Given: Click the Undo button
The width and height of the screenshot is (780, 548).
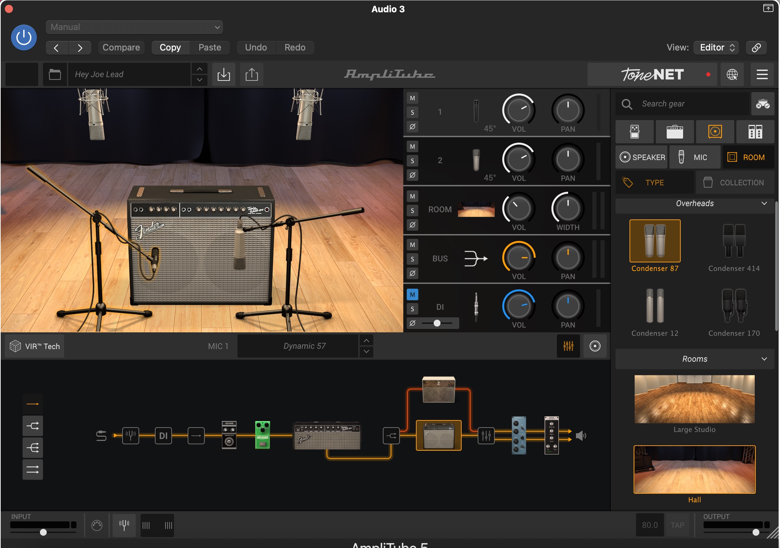Looking at the screenshot, I should point(256,47).
